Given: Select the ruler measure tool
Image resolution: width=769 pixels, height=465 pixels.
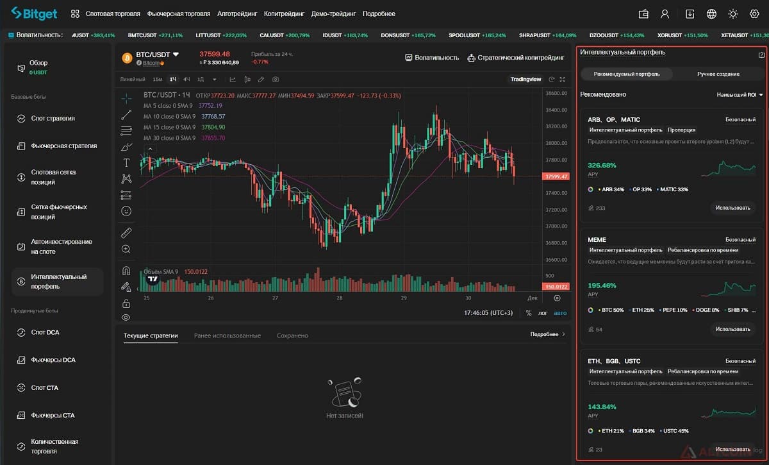Looking at the screenshot, I should [126, 232].
